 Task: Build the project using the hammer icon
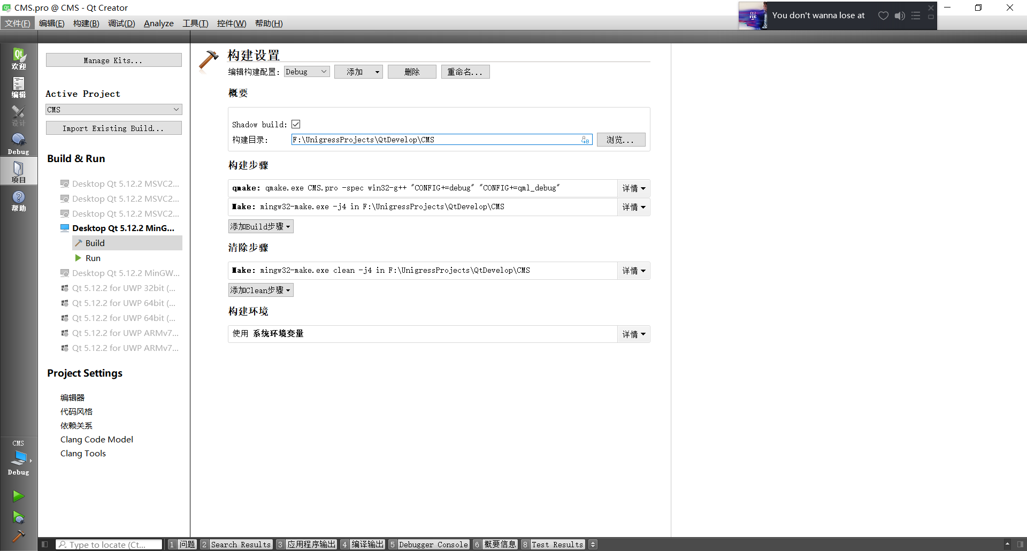(x=19, y=536)
